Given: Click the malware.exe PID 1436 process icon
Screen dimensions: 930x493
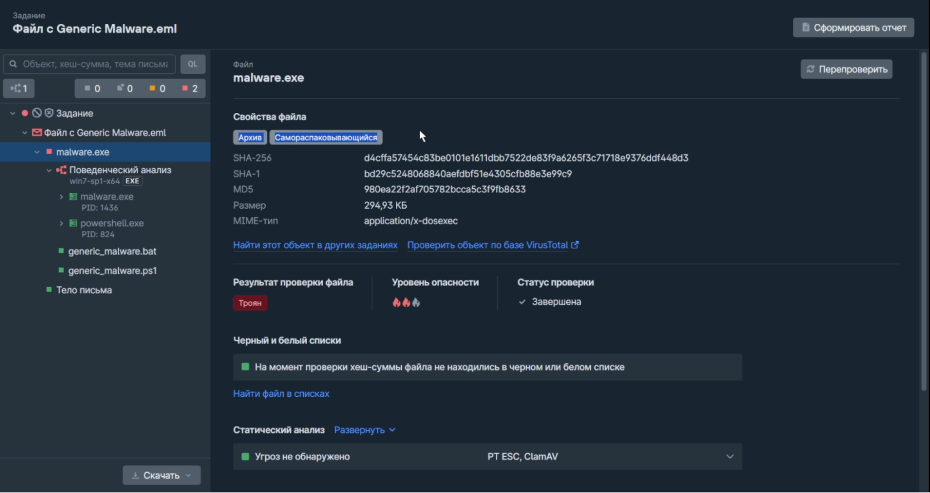Looking at the screenshot, I should coord(73,197).
